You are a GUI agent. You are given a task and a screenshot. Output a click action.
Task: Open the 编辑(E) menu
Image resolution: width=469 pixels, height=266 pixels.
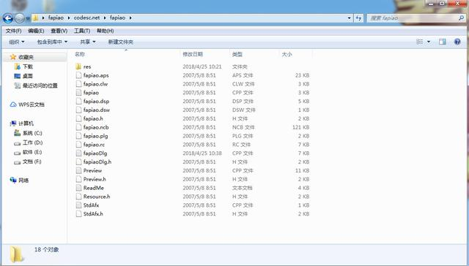(36, 31)
